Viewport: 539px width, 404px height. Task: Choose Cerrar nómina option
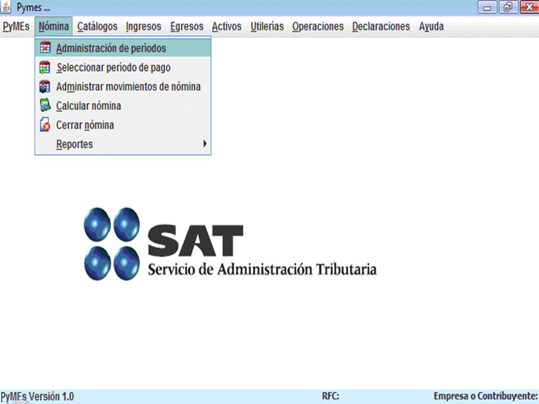tap(123, 125)
